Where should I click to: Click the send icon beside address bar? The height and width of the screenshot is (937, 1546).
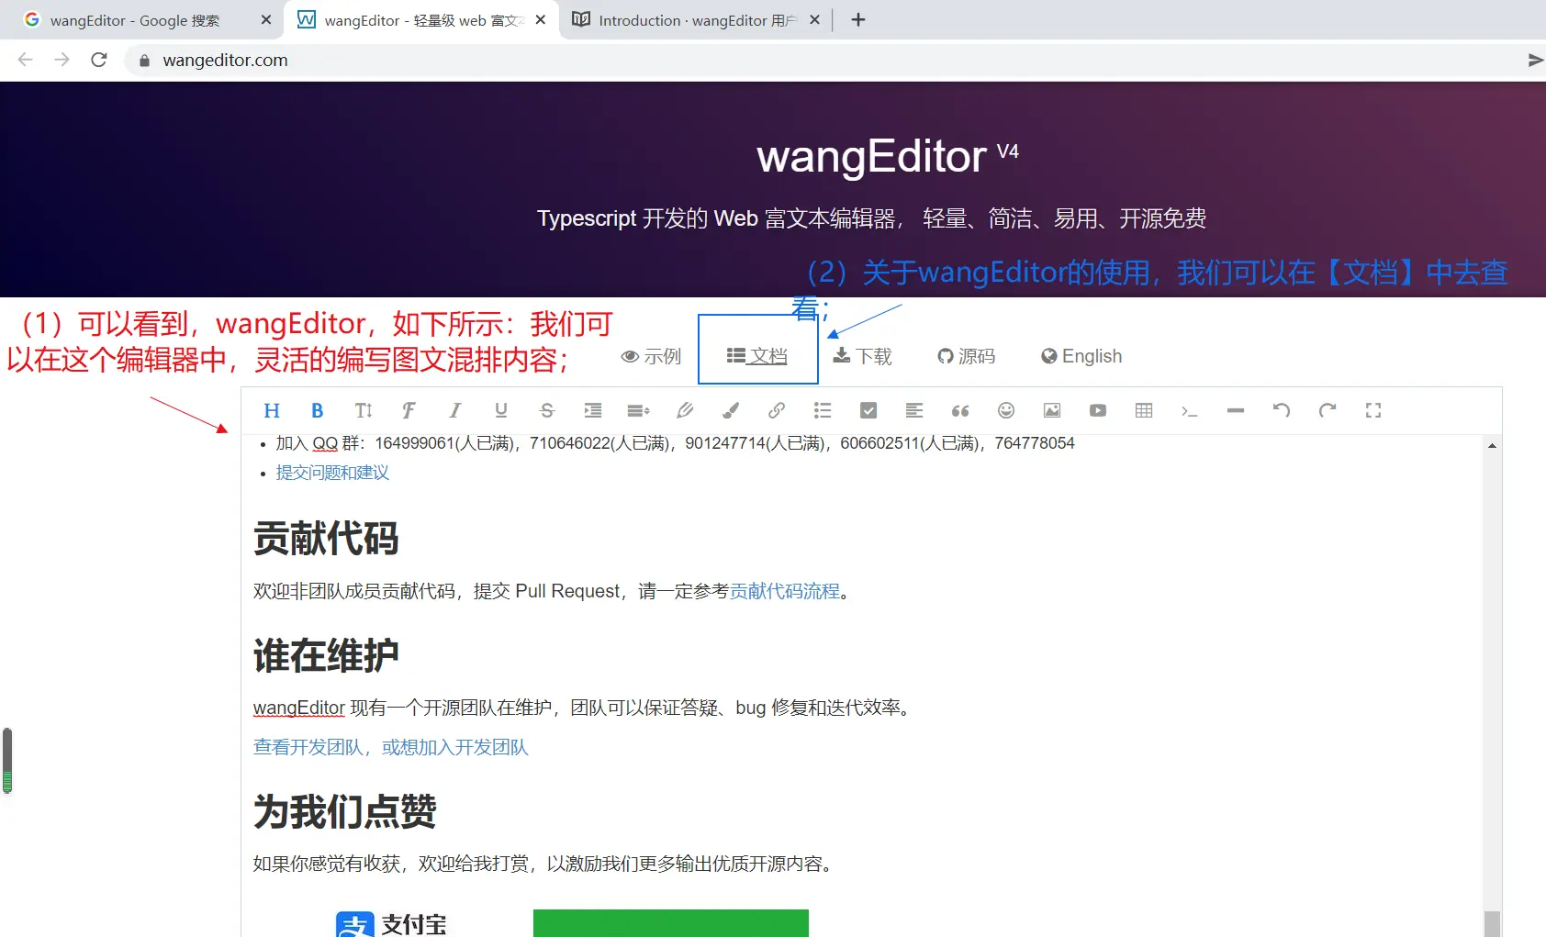click(1535, 60)
